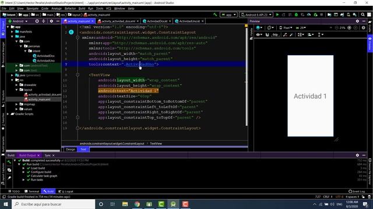
Task: Zoom out the layout preview
Action: point(337,28)
